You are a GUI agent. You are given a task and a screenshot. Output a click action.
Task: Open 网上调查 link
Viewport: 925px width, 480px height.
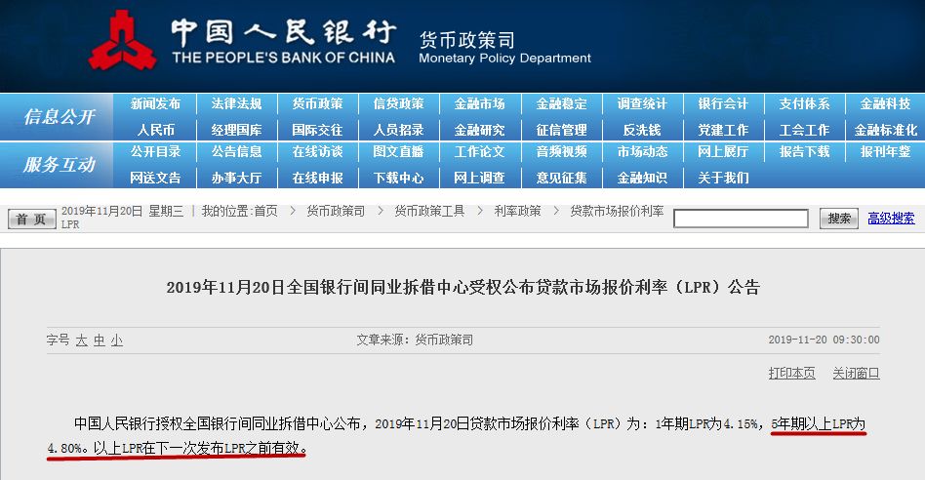pyautogui.click(x=480, y=178)
